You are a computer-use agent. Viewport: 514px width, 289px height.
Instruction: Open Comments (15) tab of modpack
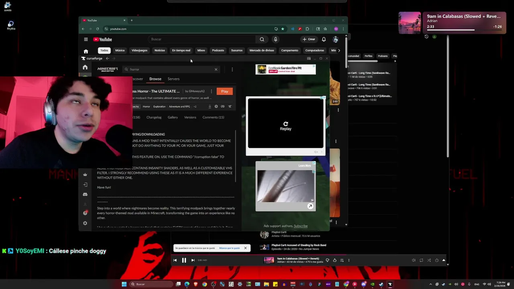[x=213, y=117]
